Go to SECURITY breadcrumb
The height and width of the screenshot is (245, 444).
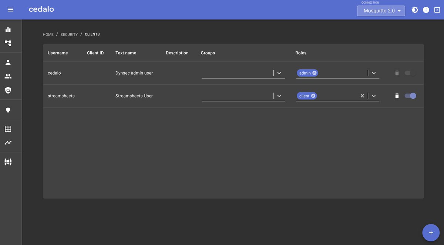click(x=69, y=34)
